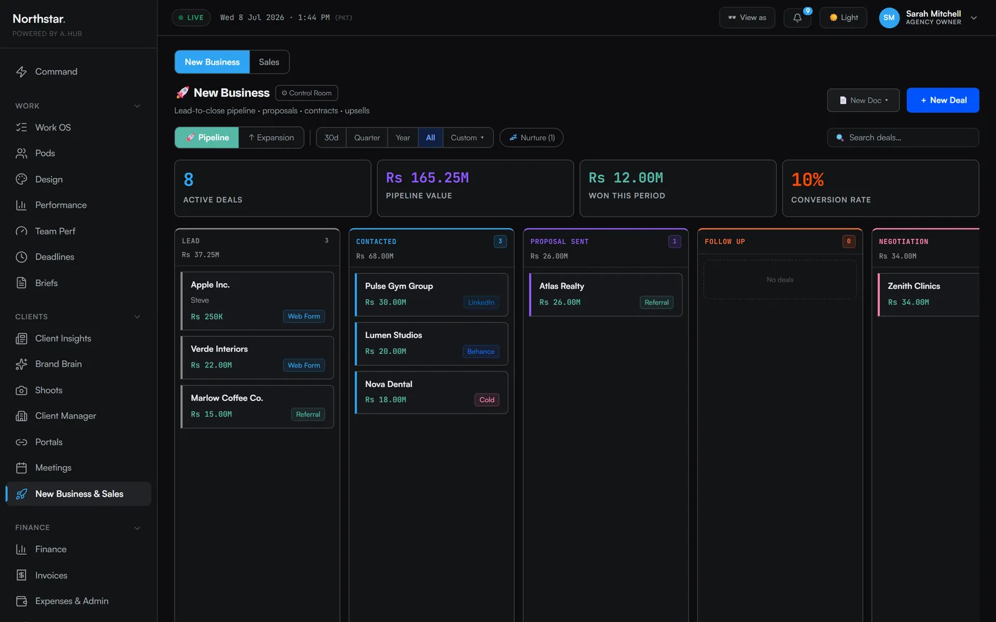Click the Team Perf gauge icon
The width and height of the screenshot is (996, 622).
21,231
